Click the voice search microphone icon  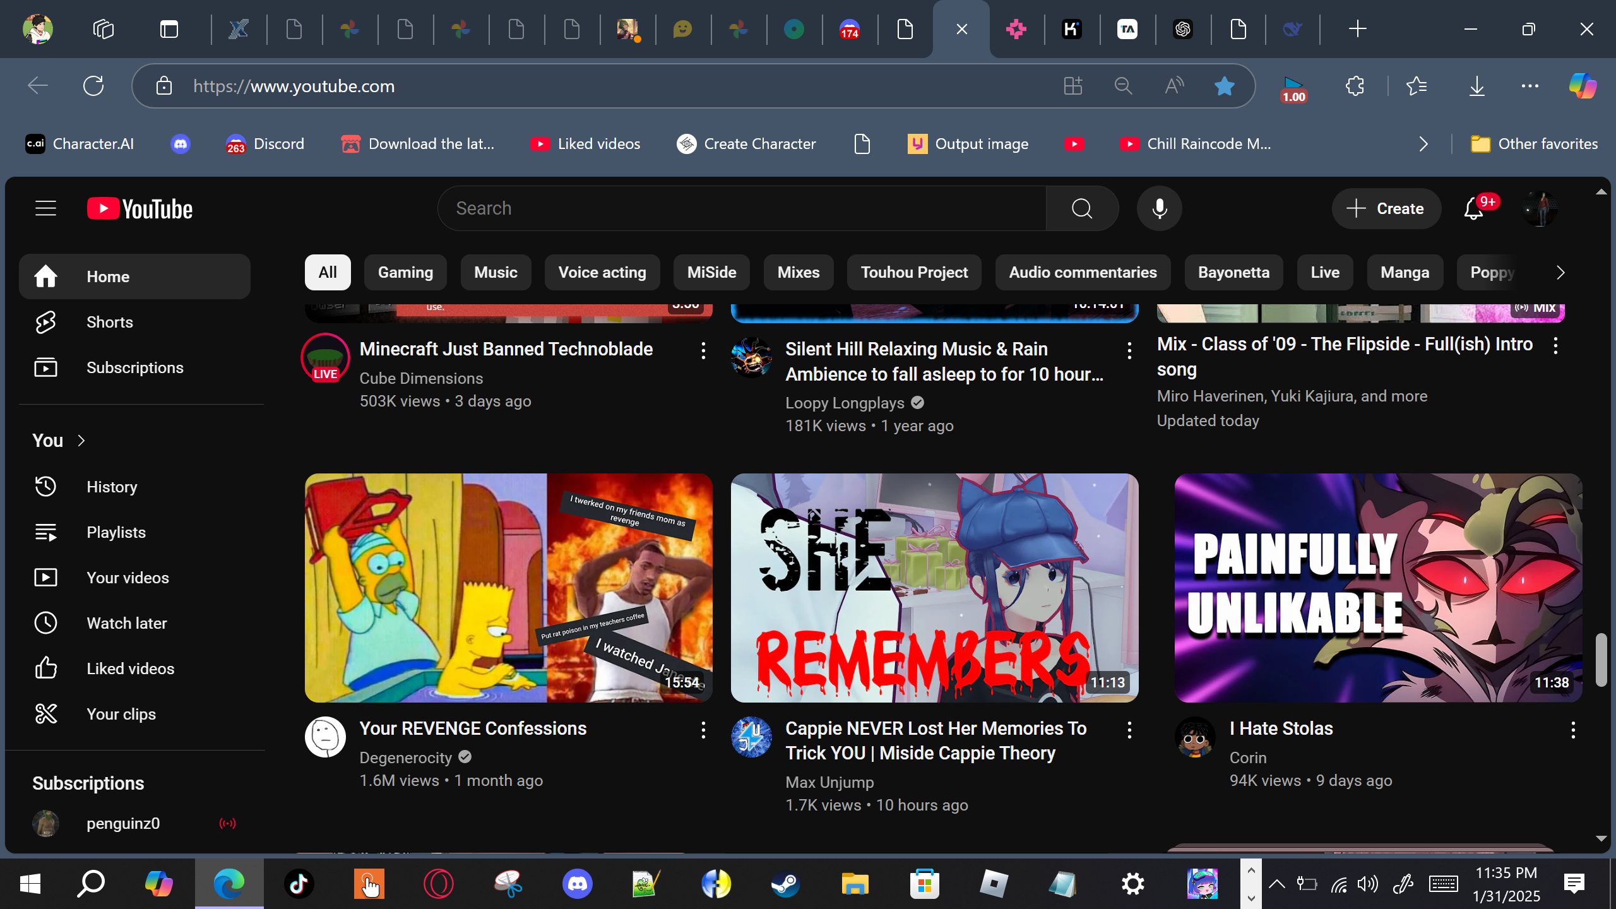1159,208
